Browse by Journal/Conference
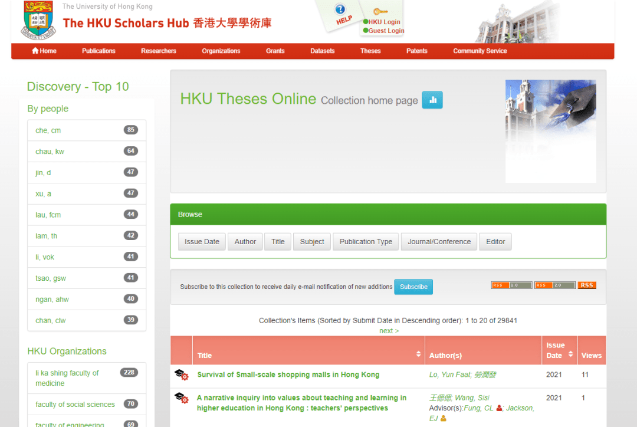This screenshot has width=637, height=427. [439, 242]
